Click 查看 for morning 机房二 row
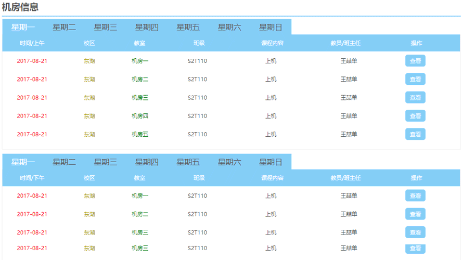This screenshot has width=462, height=260. (415, 79)
